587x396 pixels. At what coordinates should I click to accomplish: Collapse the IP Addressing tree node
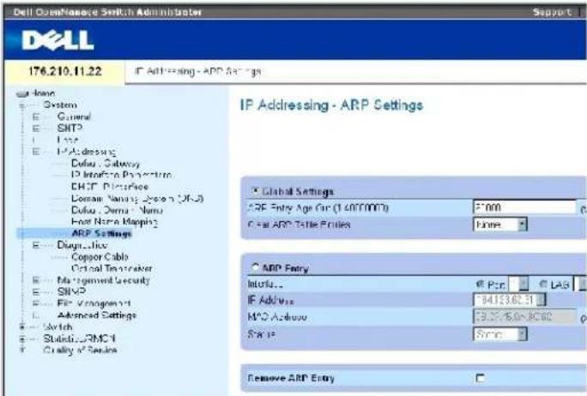tap(35, 152)
